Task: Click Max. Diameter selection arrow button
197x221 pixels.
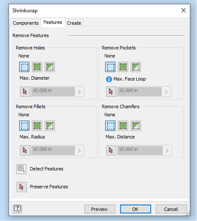Action: click(25, 92)
